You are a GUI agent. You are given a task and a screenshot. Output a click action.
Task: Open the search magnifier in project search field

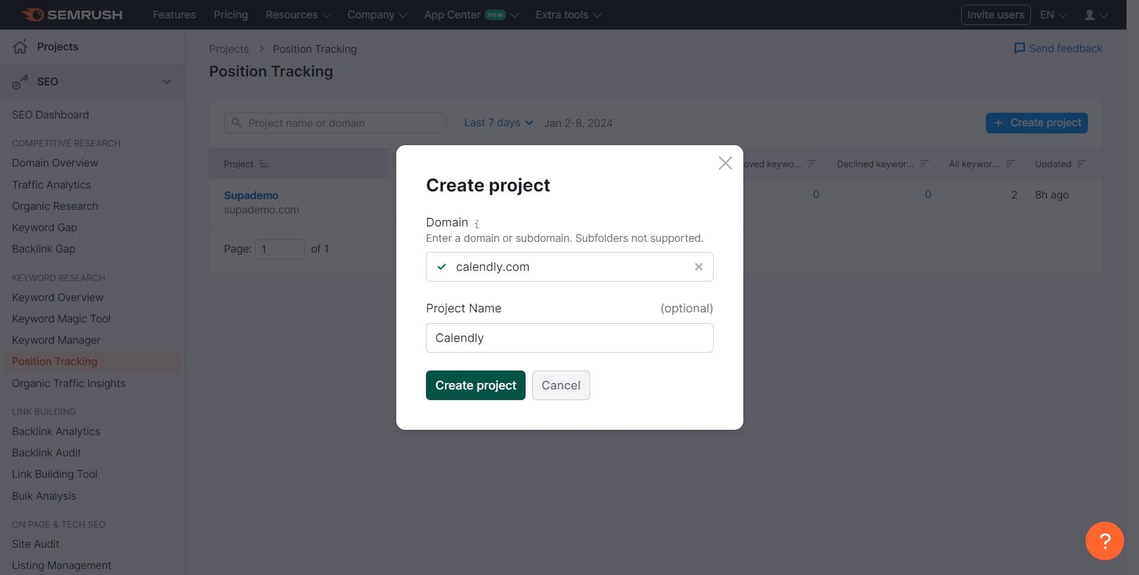(237, 123)
